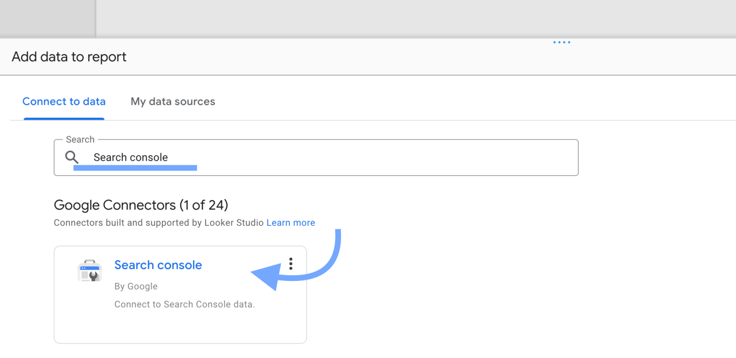Click the Search console toolbox icon
The image size is (736, 358).
coord(89,270)
